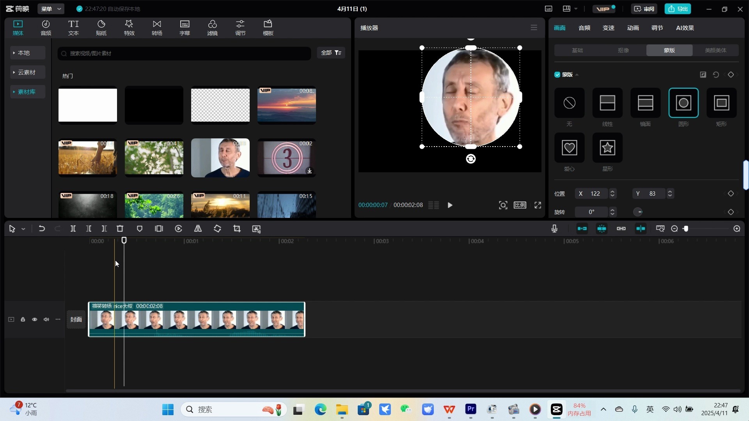Image resolution: width=749 pixels, height=421 pixels.
Task: Click the 导出 export button
Action: coord(678,9)
